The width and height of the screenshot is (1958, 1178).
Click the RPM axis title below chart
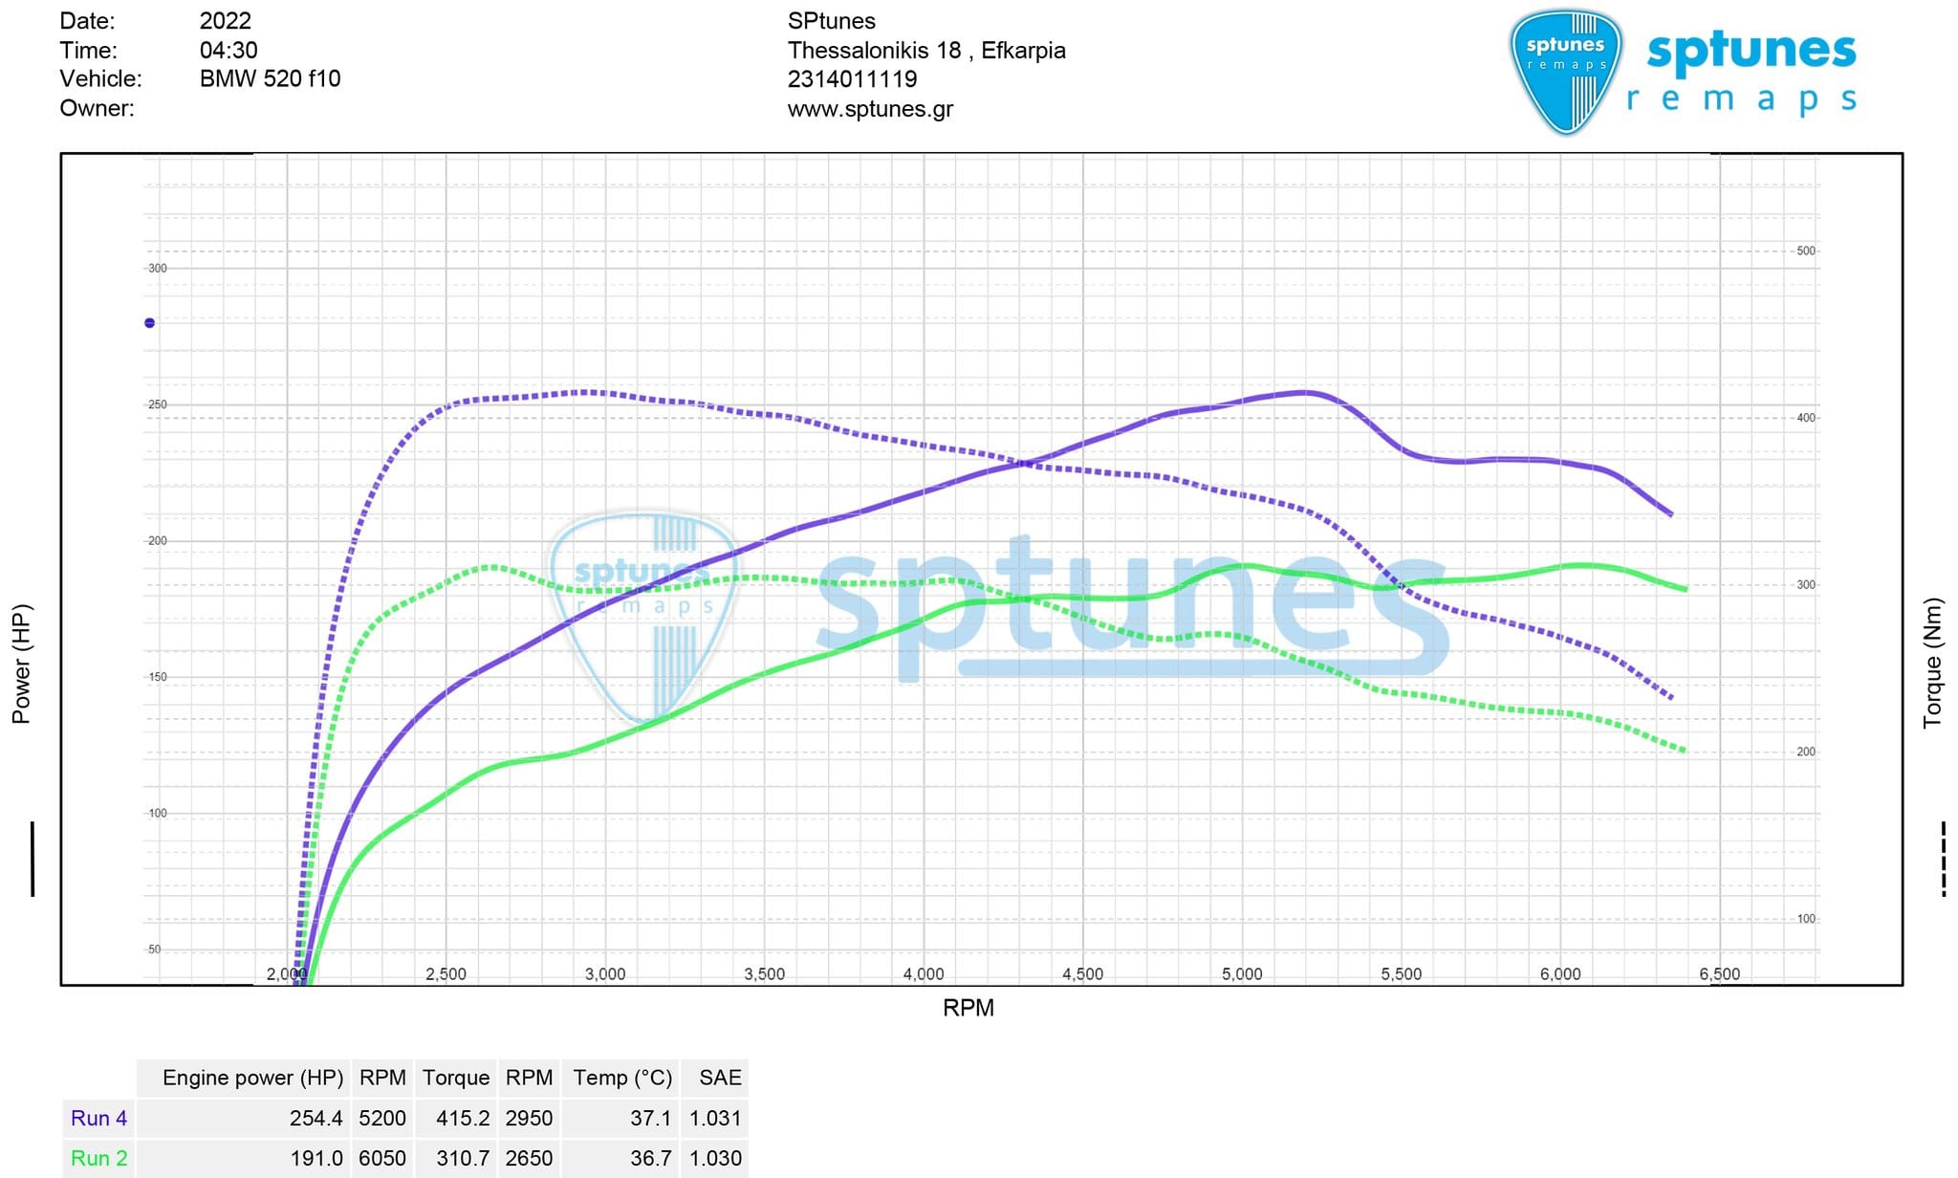(x=968, y=1008)
